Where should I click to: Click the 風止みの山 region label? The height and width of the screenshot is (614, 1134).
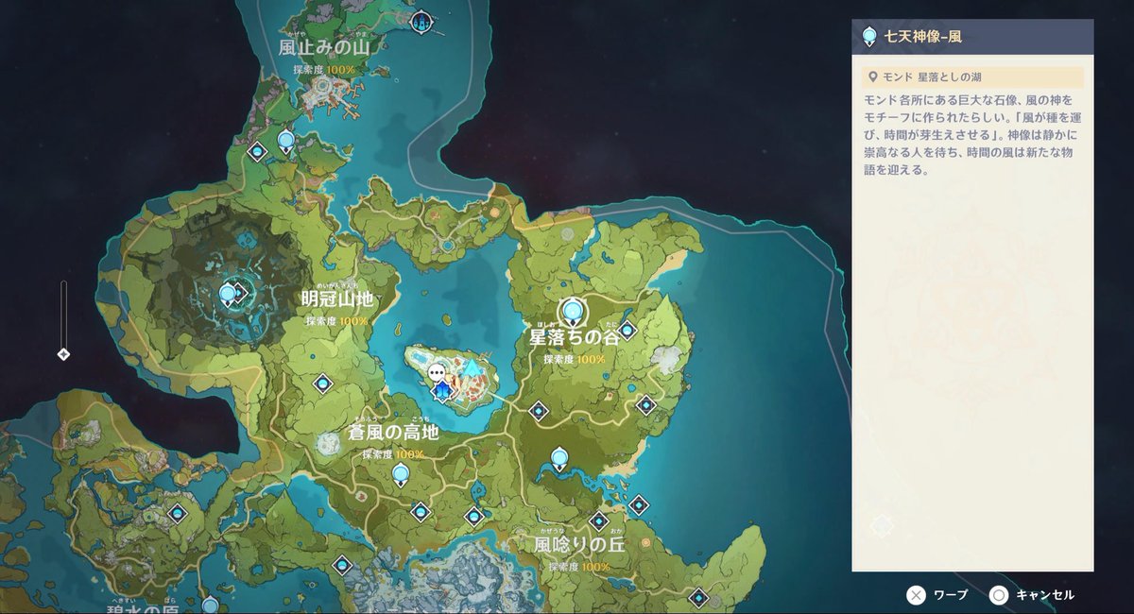click(323, 46)
